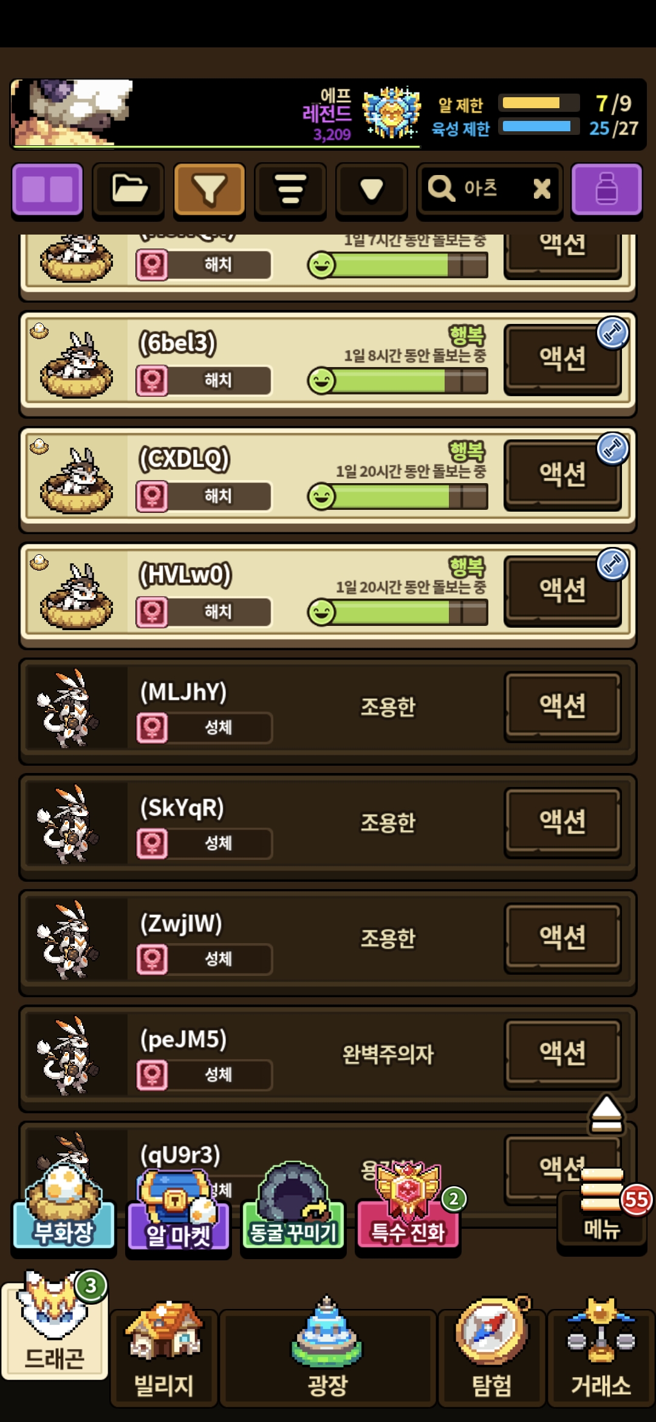The width and height of the screenshot is (656, 1422).
Task: Open the purple potion bottle button
Action: (606, 190)
